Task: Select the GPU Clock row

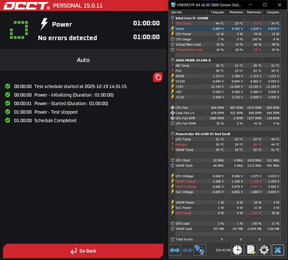Action: [x=225, y=160]
